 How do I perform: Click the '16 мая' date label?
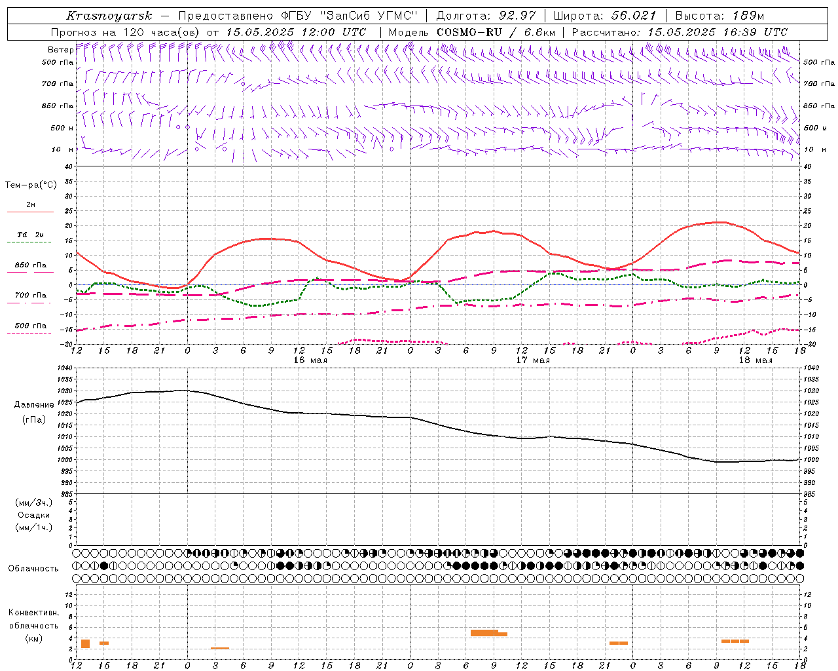310,360
